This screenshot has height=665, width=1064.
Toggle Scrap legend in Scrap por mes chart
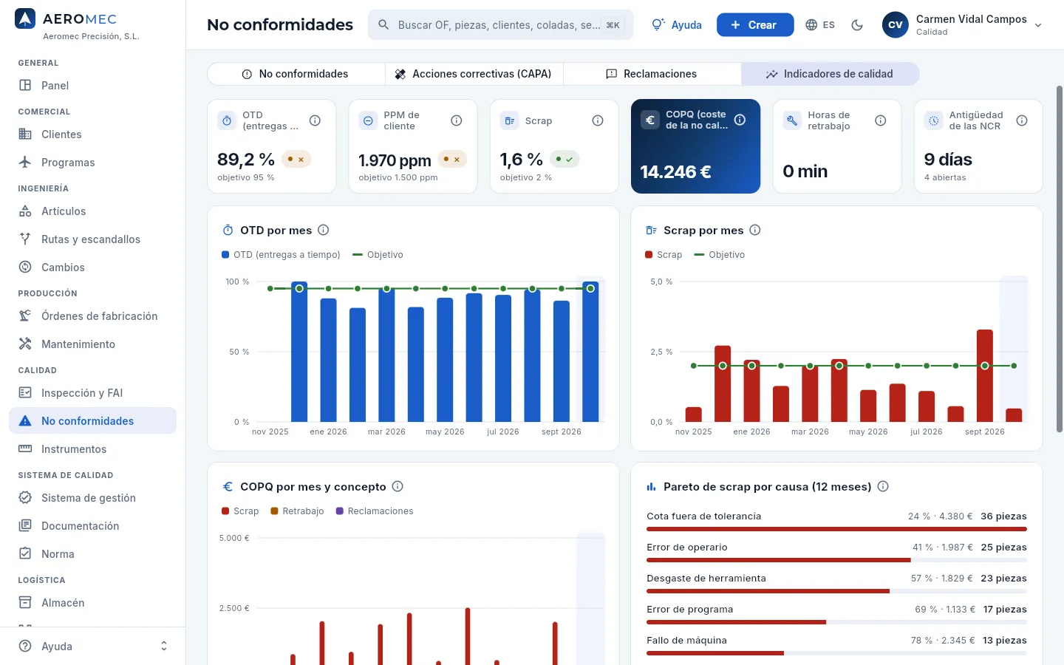tap(664, 255)
